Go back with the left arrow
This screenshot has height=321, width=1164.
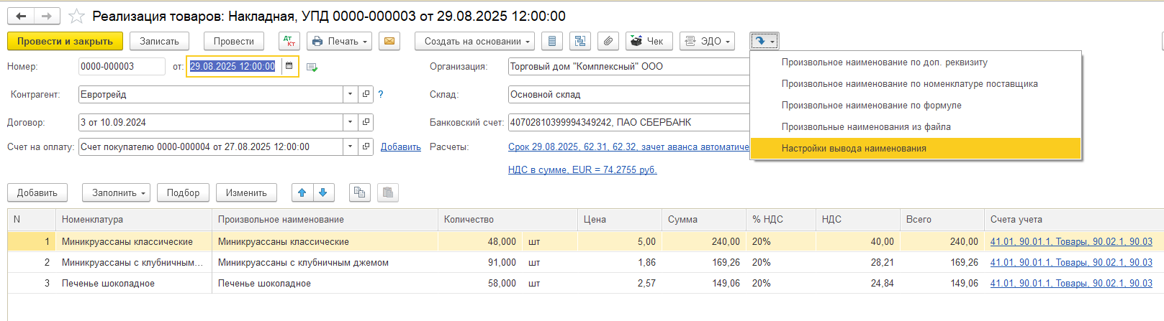pyautogui.click(x=21, y=16)
